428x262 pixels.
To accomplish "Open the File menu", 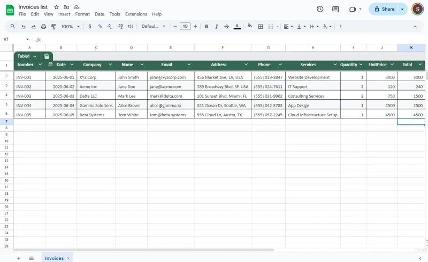I will point(22,14).
